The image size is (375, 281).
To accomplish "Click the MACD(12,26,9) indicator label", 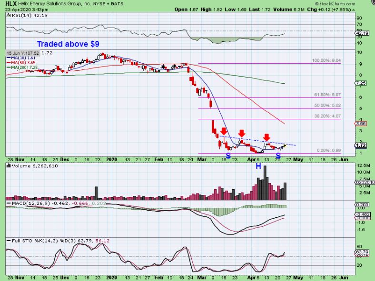I will (x=31, y=203).
